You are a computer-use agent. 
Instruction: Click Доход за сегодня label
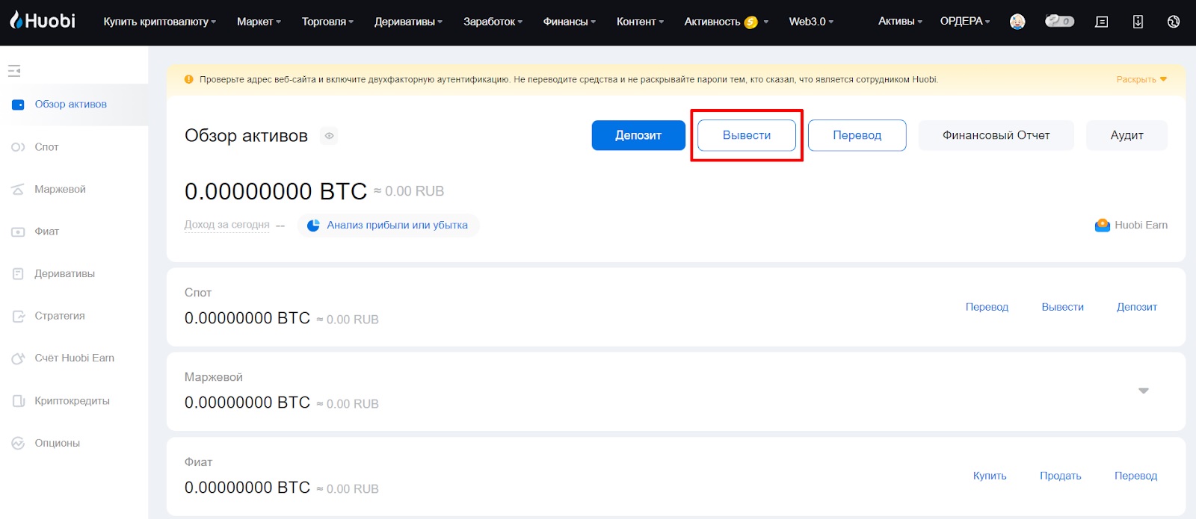tap(227, 225)
